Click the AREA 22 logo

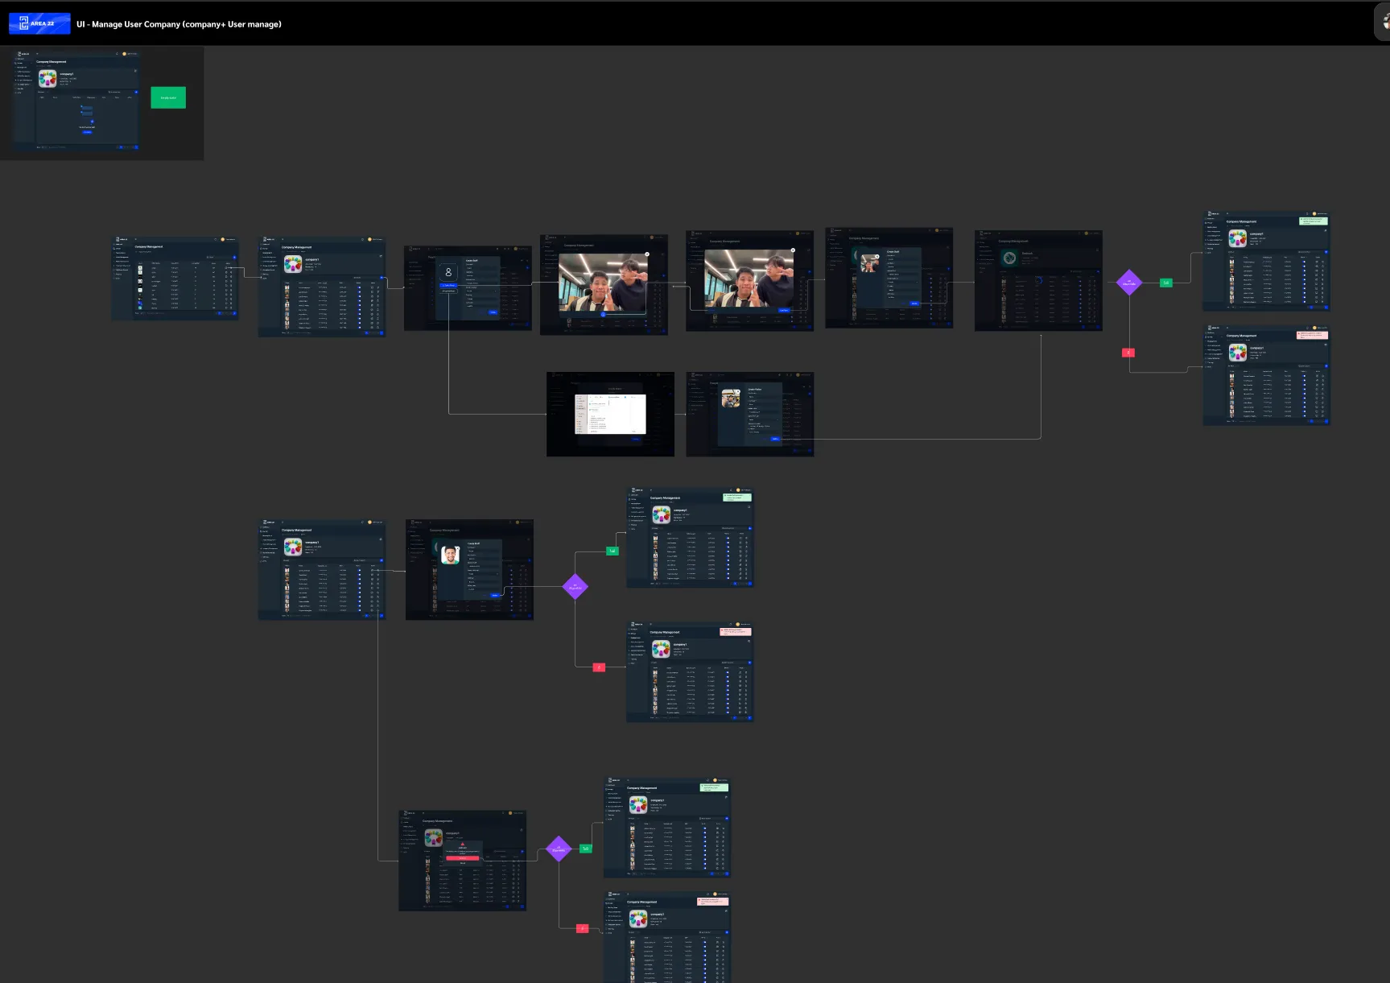tap(39, 23)
